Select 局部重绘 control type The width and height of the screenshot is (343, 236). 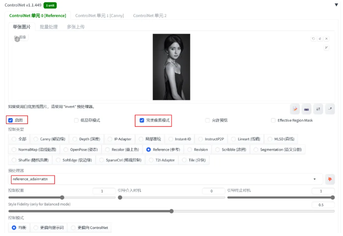pos(150,139)
